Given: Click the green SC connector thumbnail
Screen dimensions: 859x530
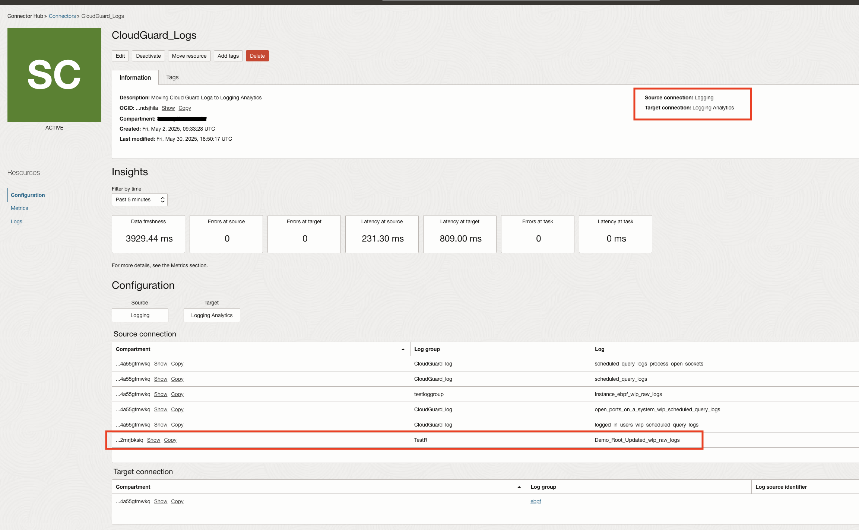Looking at the screenshot, I should (54, 75).
